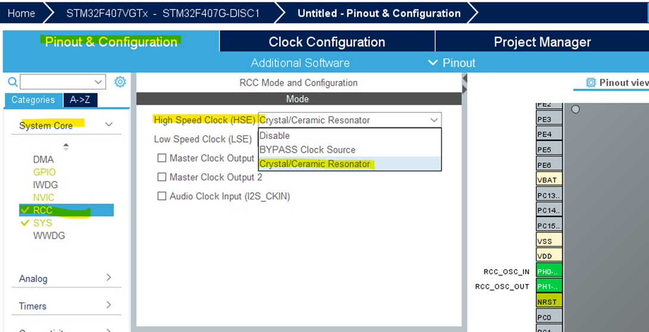Viewport: 649px width, 332px height.
Task: Select the PC0 pin
Action: tap(549, 317)
